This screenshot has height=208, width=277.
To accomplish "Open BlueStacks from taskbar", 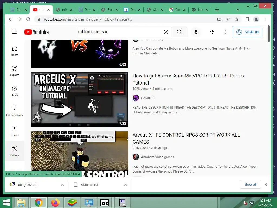I will click(x=72, y=203).
